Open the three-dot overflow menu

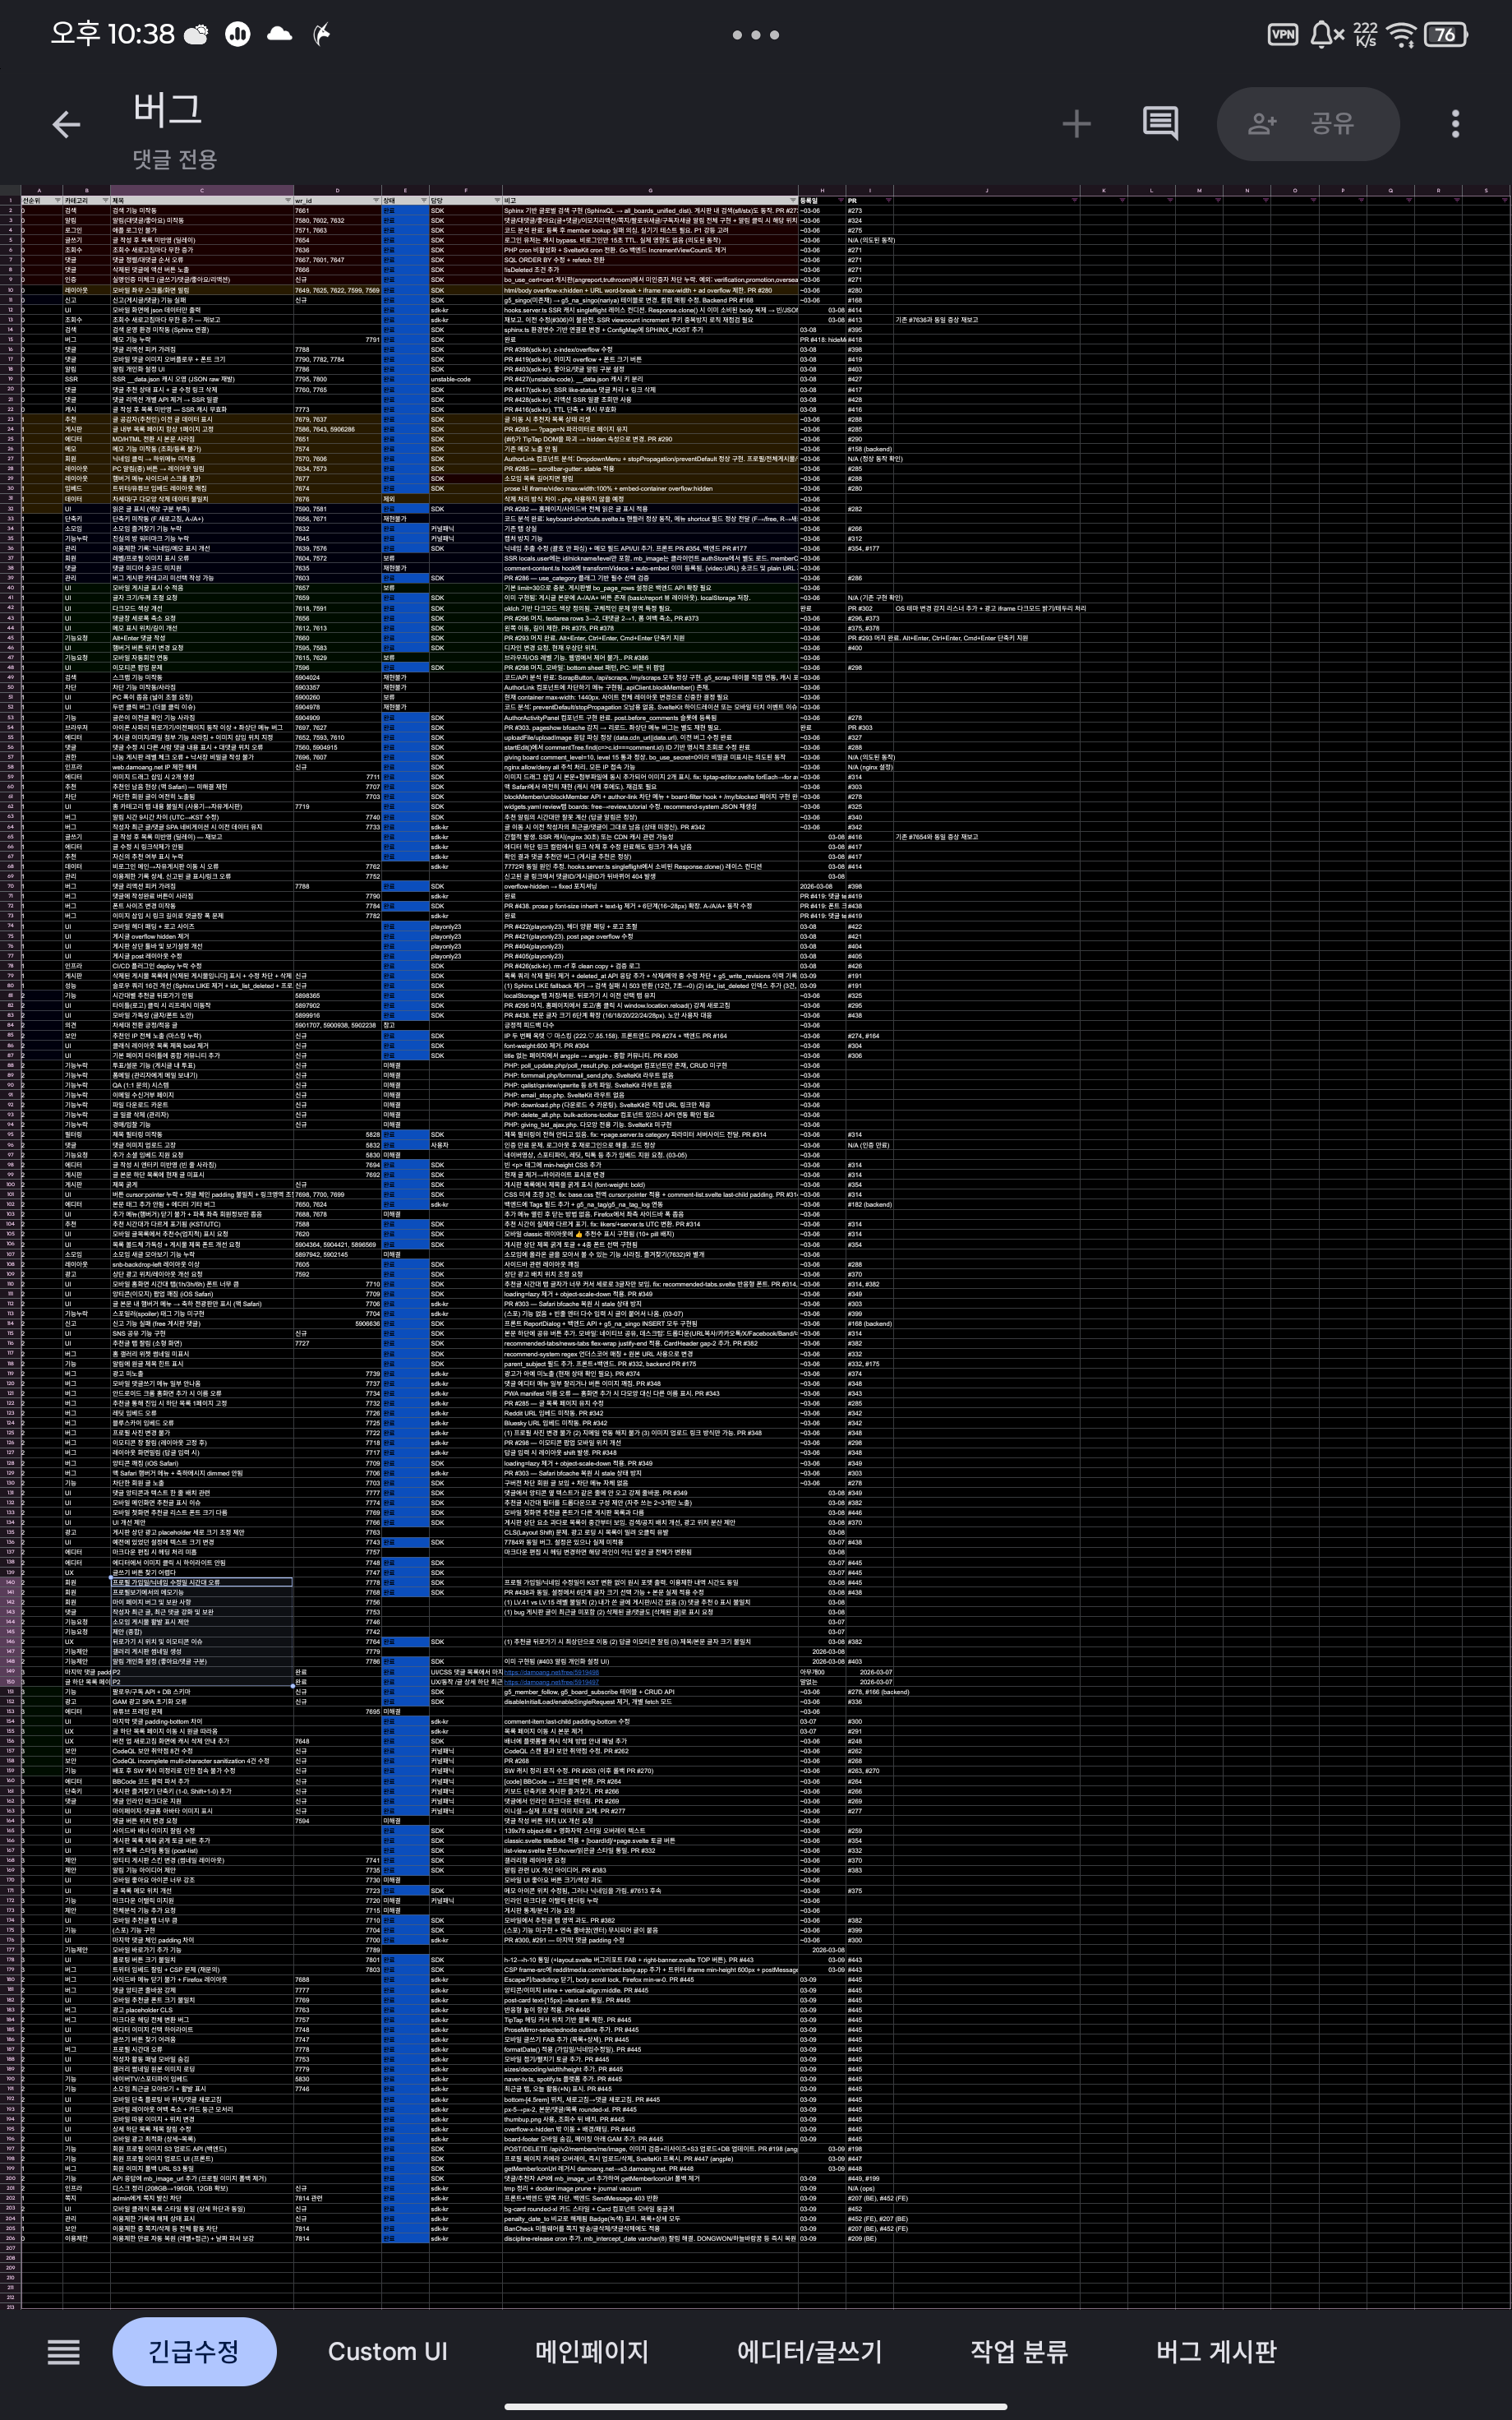click(1455, 124)
